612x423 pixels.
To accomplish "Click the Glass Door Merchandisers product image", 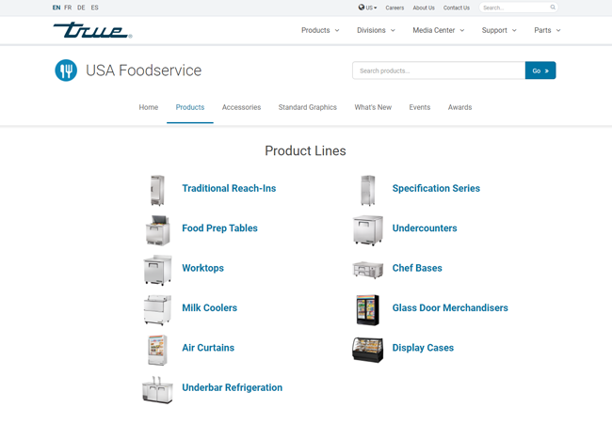I will tap(367, 310).
